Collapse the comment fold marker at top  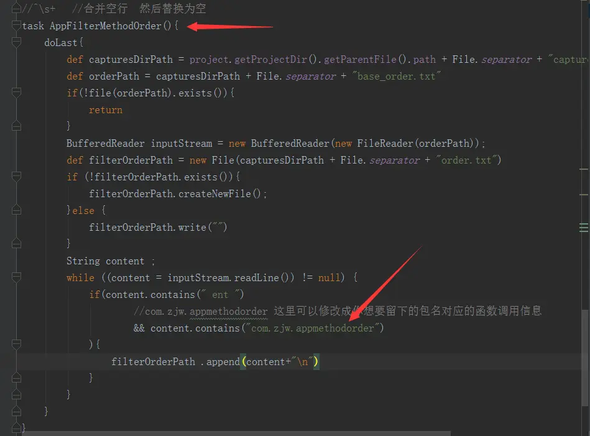tap(16, 8)
